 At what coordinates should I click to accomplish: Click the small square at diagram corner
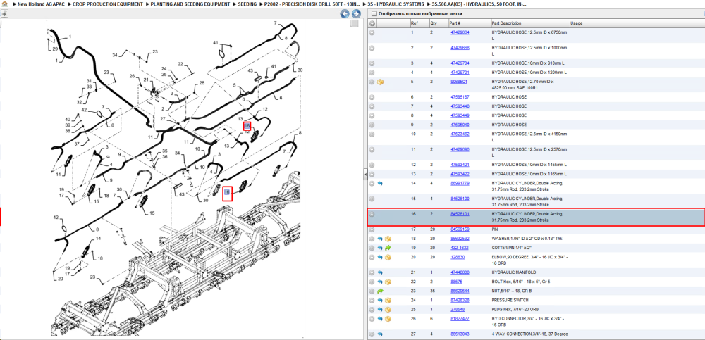point(355,23)
